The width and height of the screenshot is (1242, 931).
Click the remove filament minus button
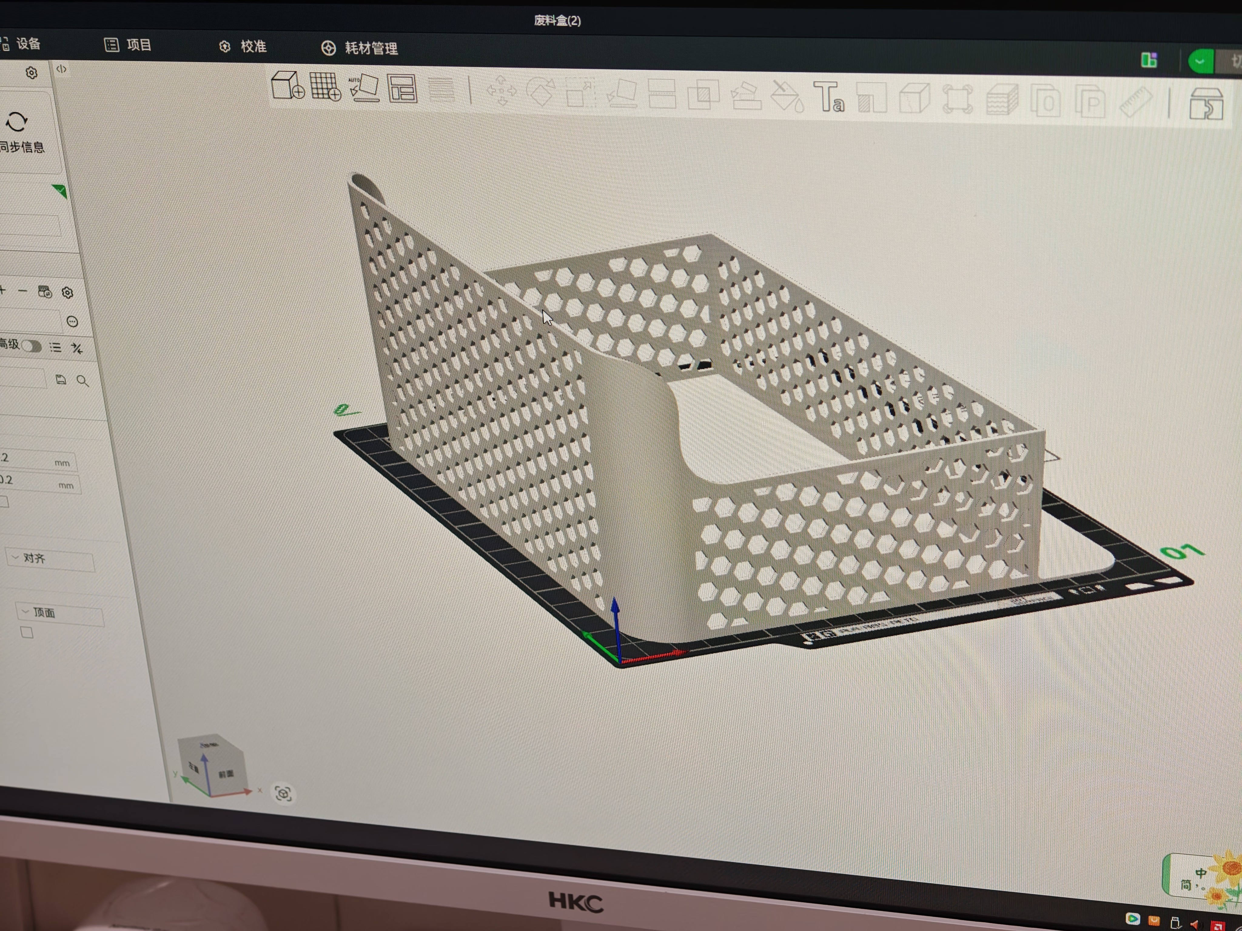pos(22,291)
